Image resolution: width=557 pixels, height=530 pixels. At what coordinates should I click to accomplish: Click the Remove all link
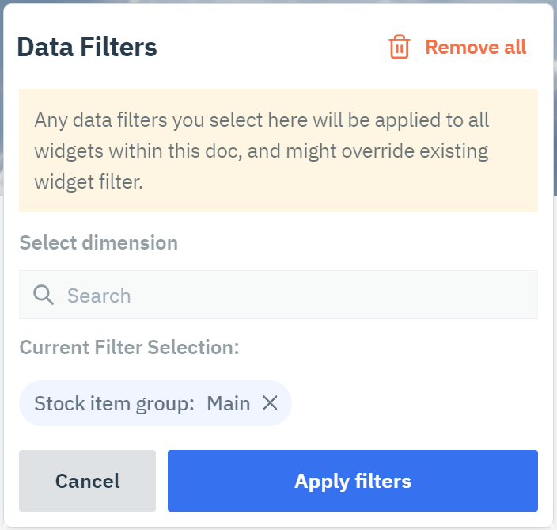point(476,47)
